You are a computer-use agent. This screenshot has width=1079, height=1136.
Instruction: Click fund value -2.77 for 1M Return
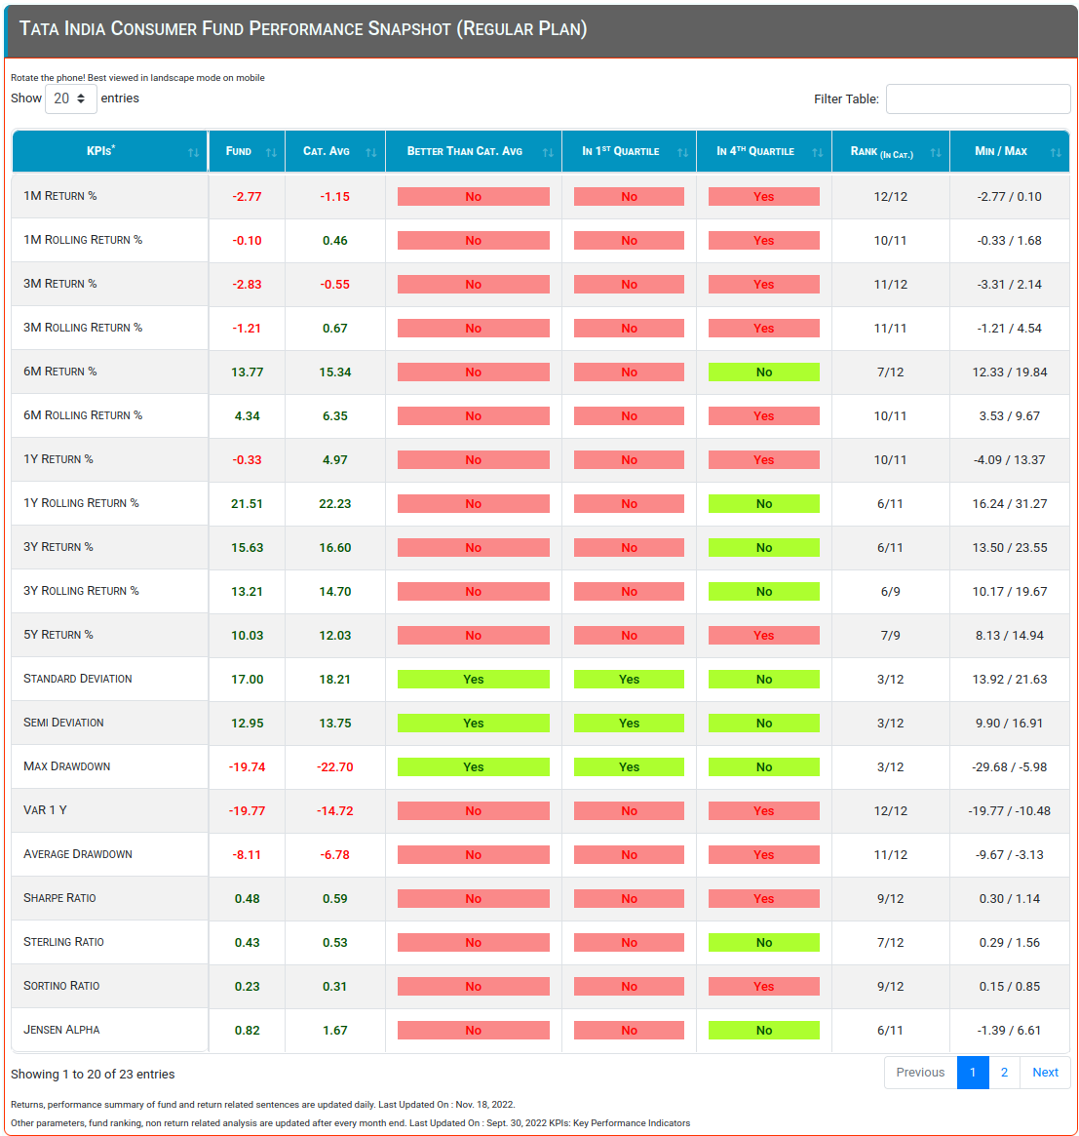click(247, 197)
